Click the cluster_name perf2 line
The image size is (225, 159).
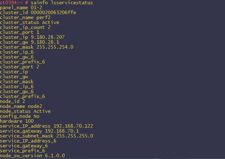point(25,18)
